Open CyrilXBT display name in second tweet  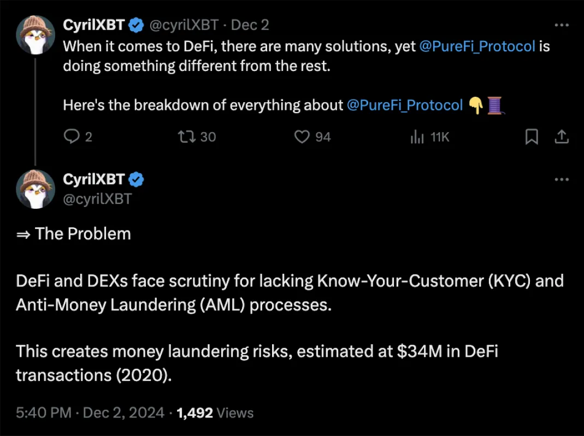pyautogui.click(x=94, y=179)
